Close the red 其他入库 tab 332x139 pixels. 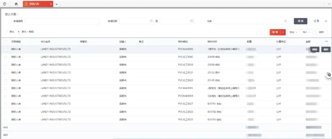point(51,4)
